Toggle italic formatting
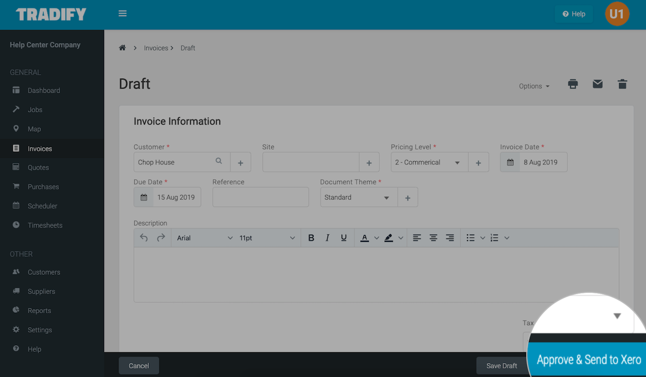The width and height of the screenshot is (646, 377). tap(327, 238)
